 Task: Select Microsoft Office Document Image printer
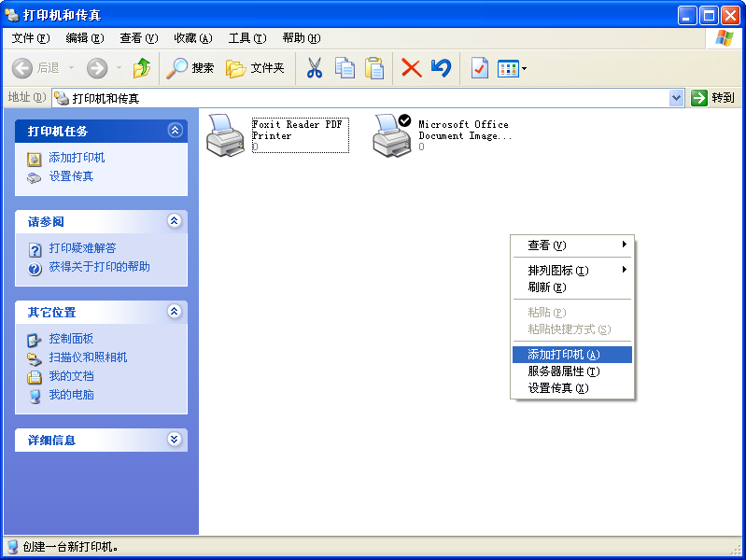point(391,134)
